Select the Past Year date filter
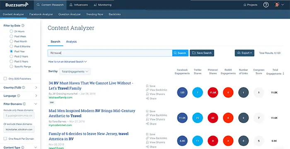This screenshot has height=149, width=290. [11, 51]
